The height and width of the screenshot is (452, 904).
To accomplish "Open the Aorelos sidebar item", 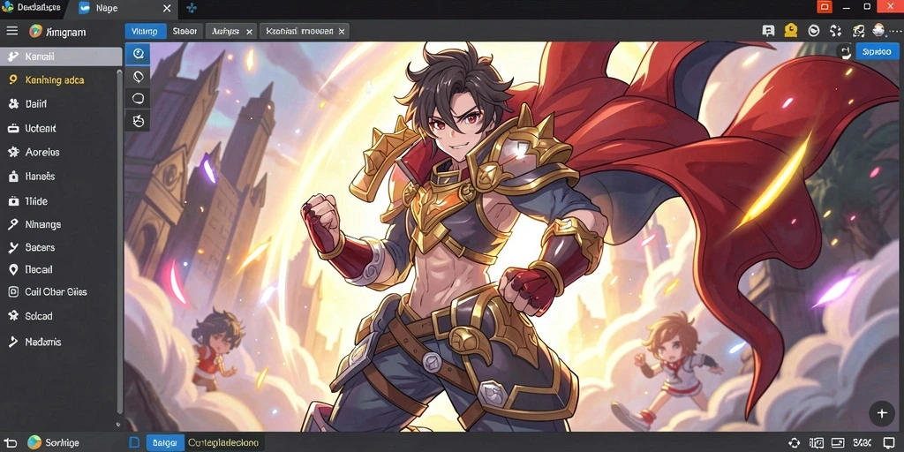I will tap(42, 152).
